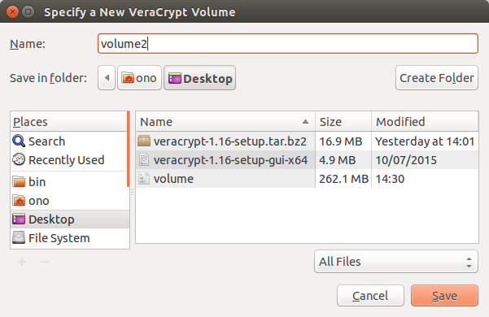Sort files by Modified column
Image resolution: width=489 pixels, height=317 pixels.
click(425, 122)
